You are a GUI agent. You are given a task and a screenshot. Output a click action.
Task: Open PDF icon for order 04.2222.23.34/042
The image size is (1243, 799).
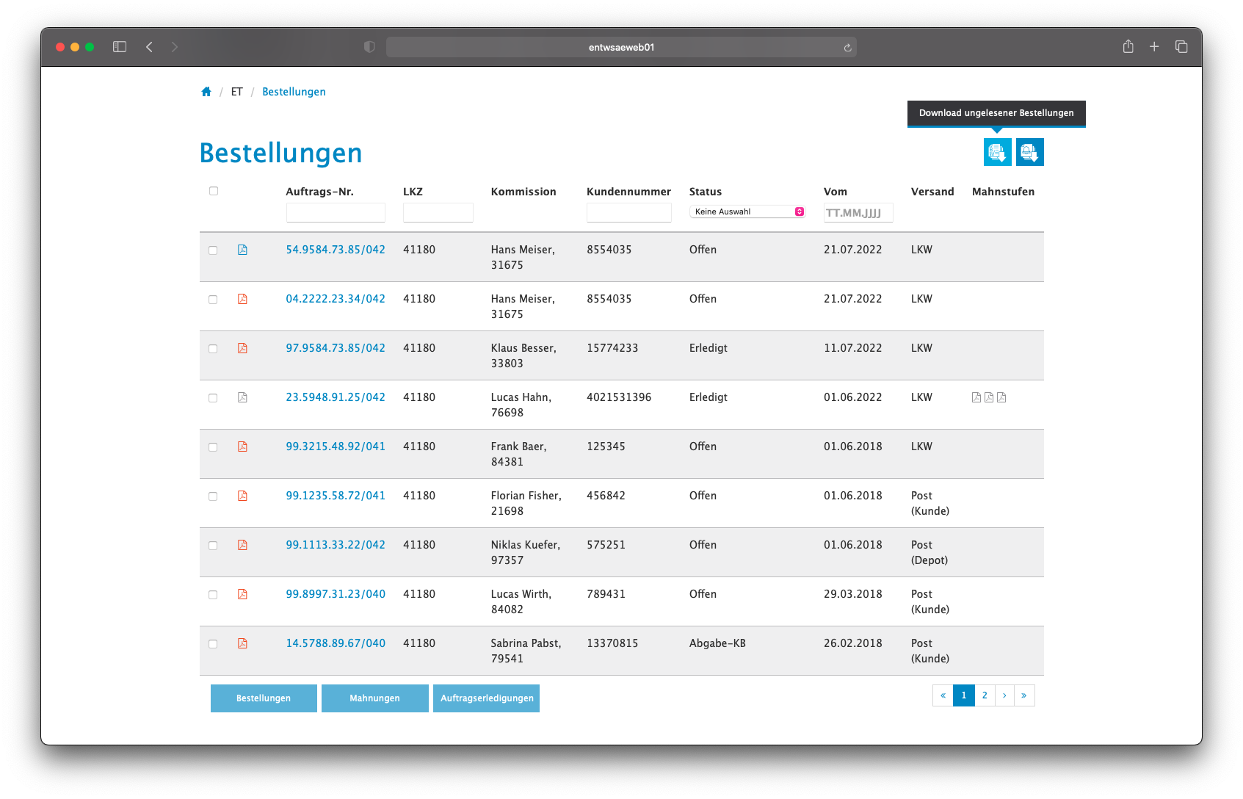[242, 299]
